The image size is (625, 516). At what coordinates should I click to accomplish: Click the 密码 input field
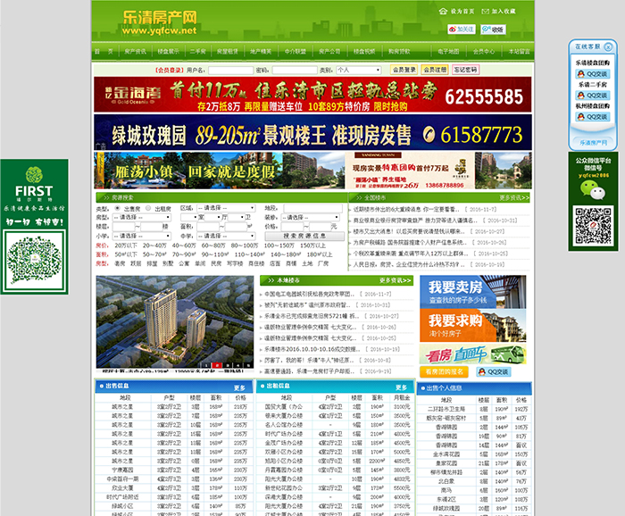click(x=295, y=71)
